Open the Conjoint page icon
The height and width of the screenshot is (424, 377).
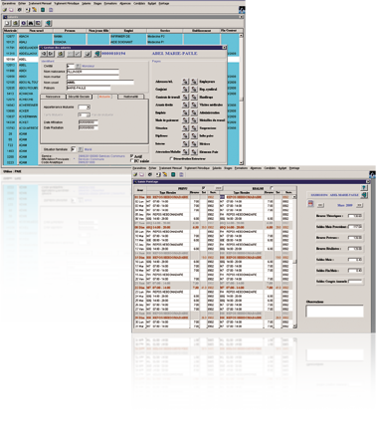tap(186, 89)
